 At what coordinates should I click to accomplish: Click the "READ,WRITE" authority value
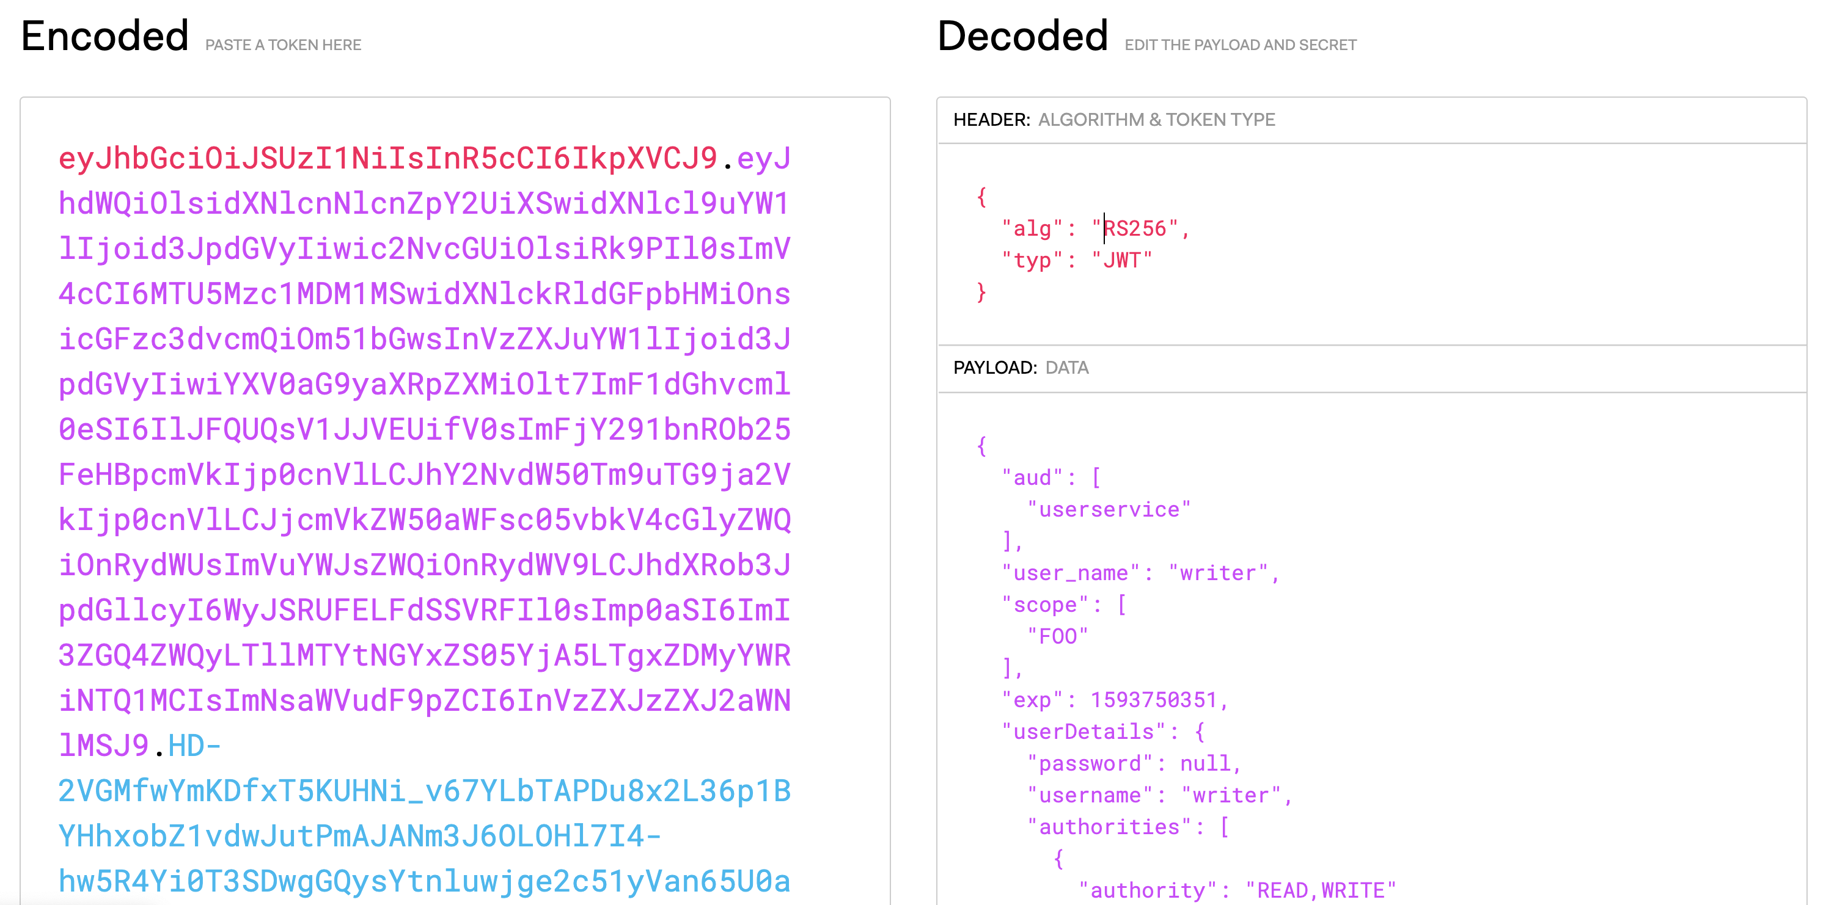[1320, 890]
